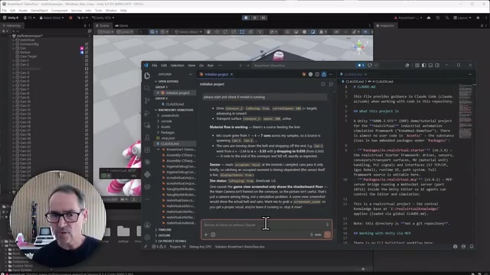490x275 pixels.
Task: Click the plus attach icon in Claude input
Action: click(206, 235)
